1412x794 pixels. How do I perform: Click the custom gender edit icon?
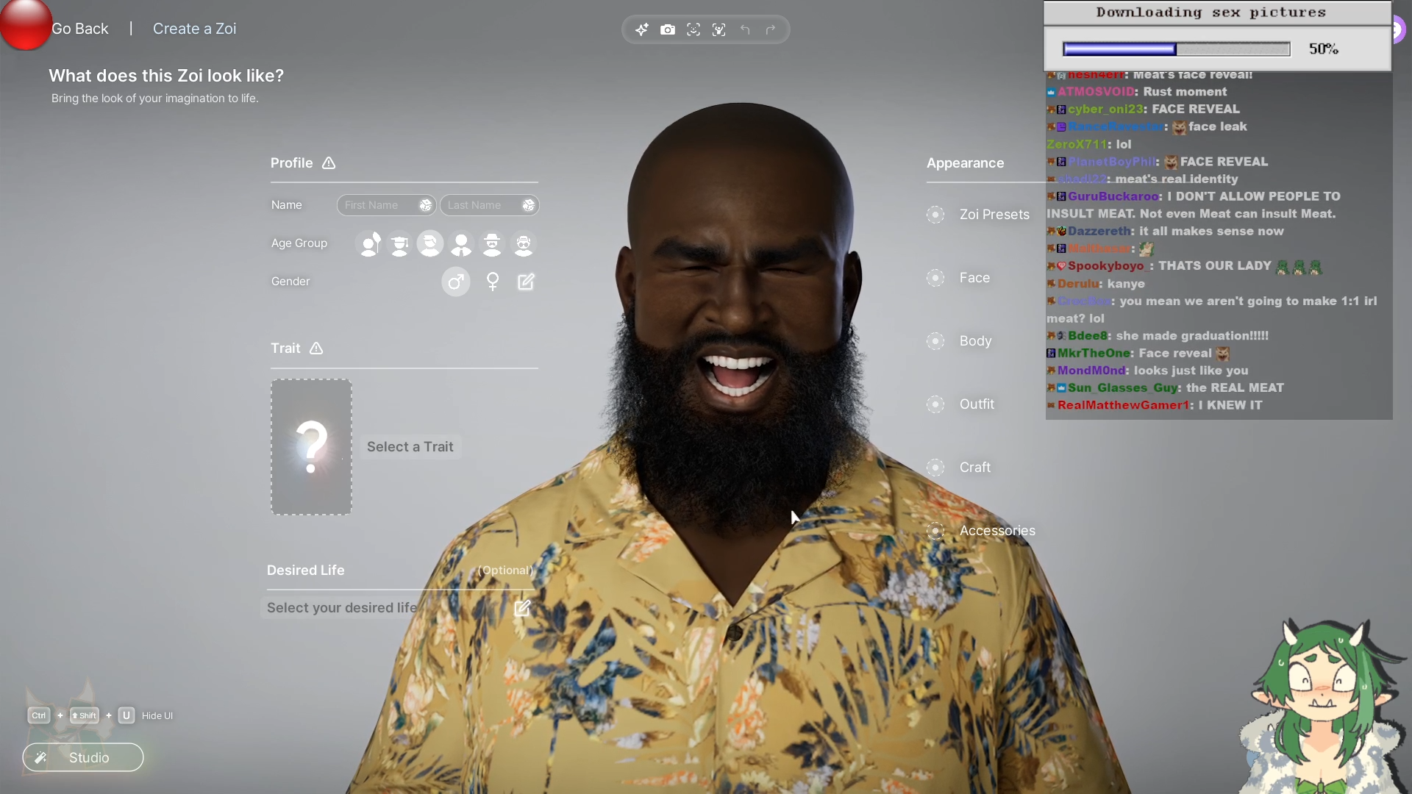(x=526, y=282)
